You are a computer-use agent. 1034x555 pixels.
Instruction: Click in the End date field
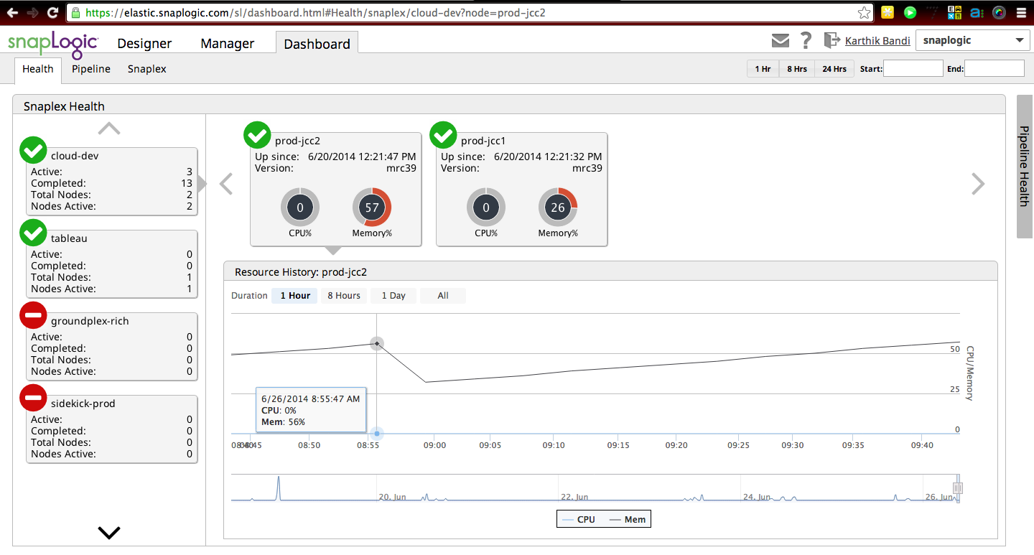994,69
